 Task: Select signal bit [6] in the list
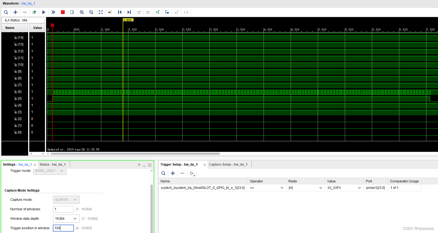click(18, 92)
